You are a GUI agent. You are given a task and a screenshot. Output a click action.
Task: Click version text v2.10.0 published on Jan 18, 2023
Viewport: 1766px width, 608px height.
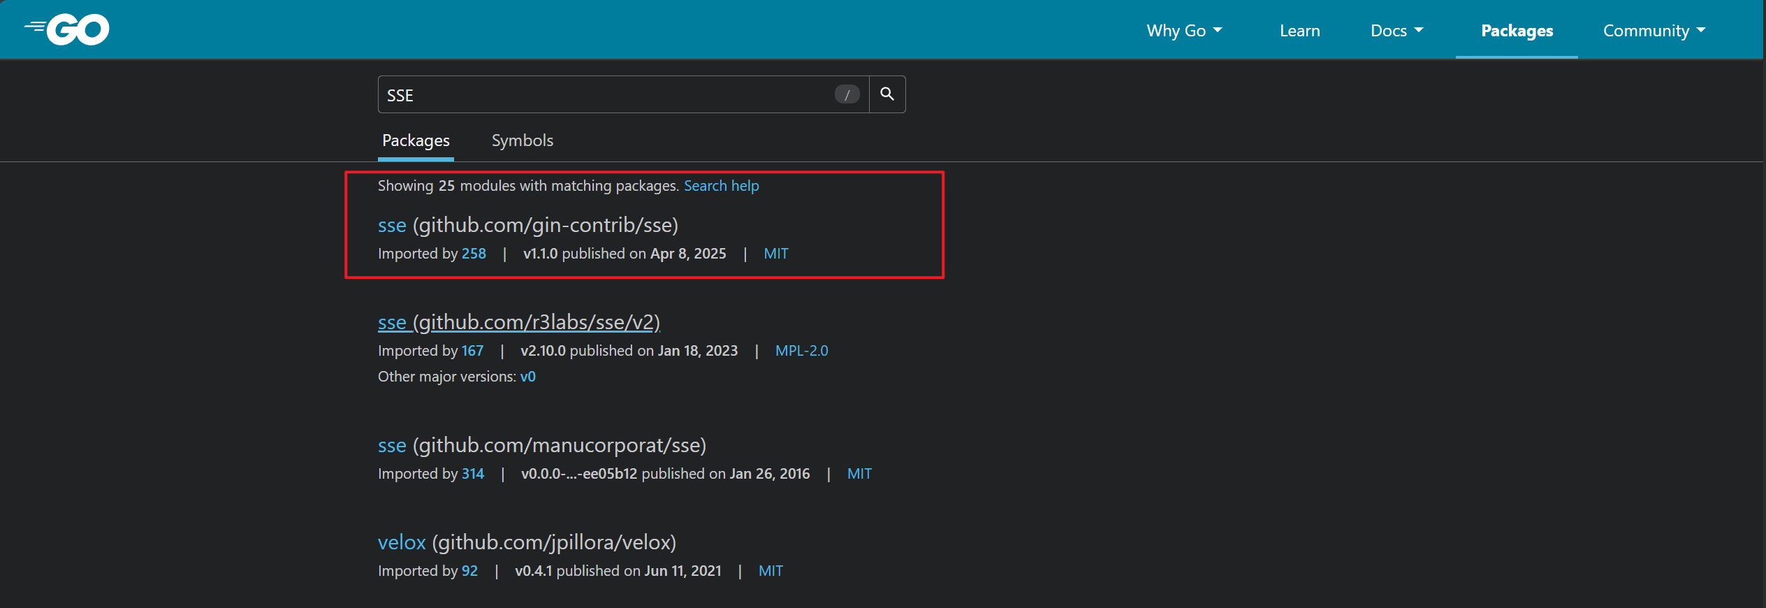pyautogui.click(x=629, y=351)
